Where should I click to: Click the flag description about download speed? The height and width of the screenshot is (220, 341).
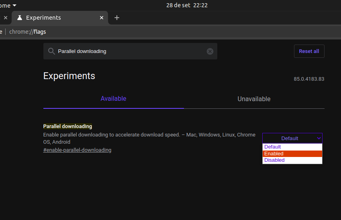[x=149, y=138]
